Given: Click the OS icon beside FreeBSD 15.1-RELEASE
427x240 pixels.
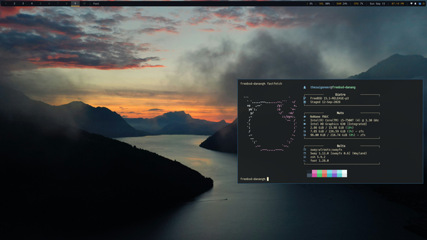Looking at the screenshot, I should pyautogui.click(x=304, y=98).
